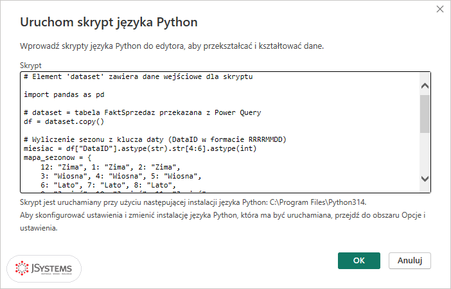451x289 pixels.
Task: Click the Python installation path text
Action: tap(318, 202)
